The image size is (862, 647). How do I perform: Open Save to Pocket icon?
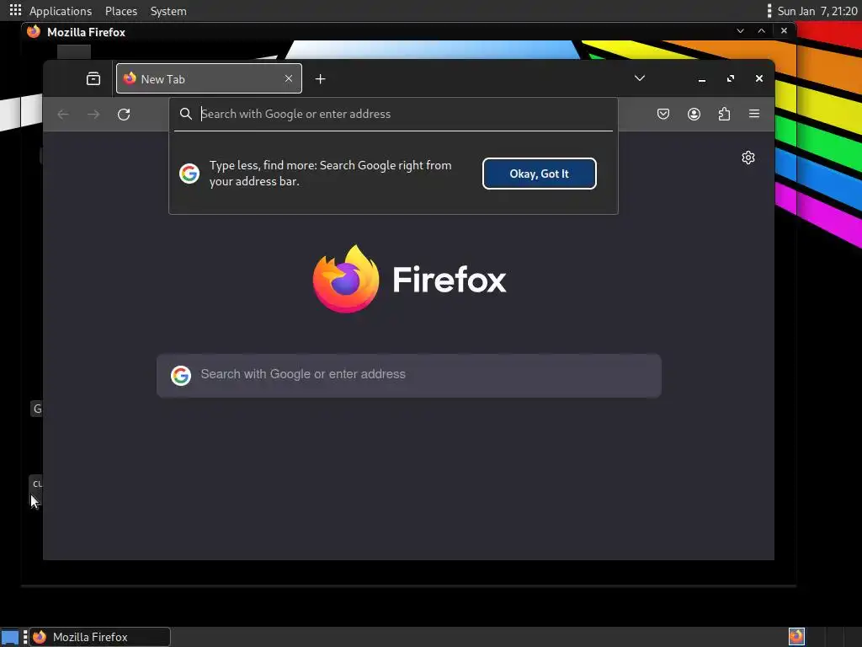[663, 114]
